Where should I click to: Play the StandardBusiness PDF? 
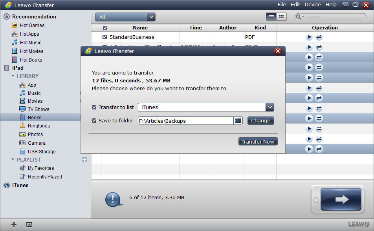click(309, 37)
